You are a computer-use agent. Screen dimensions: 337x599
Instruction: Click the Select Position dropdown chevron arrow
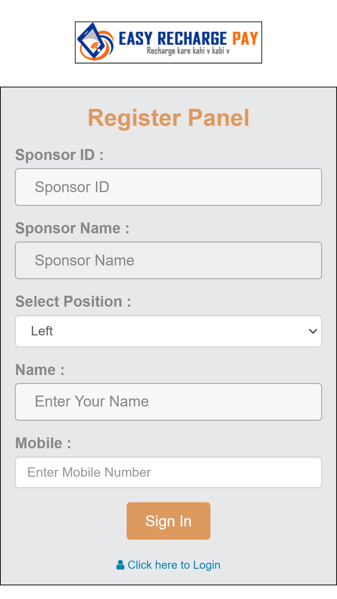point(313,331)
